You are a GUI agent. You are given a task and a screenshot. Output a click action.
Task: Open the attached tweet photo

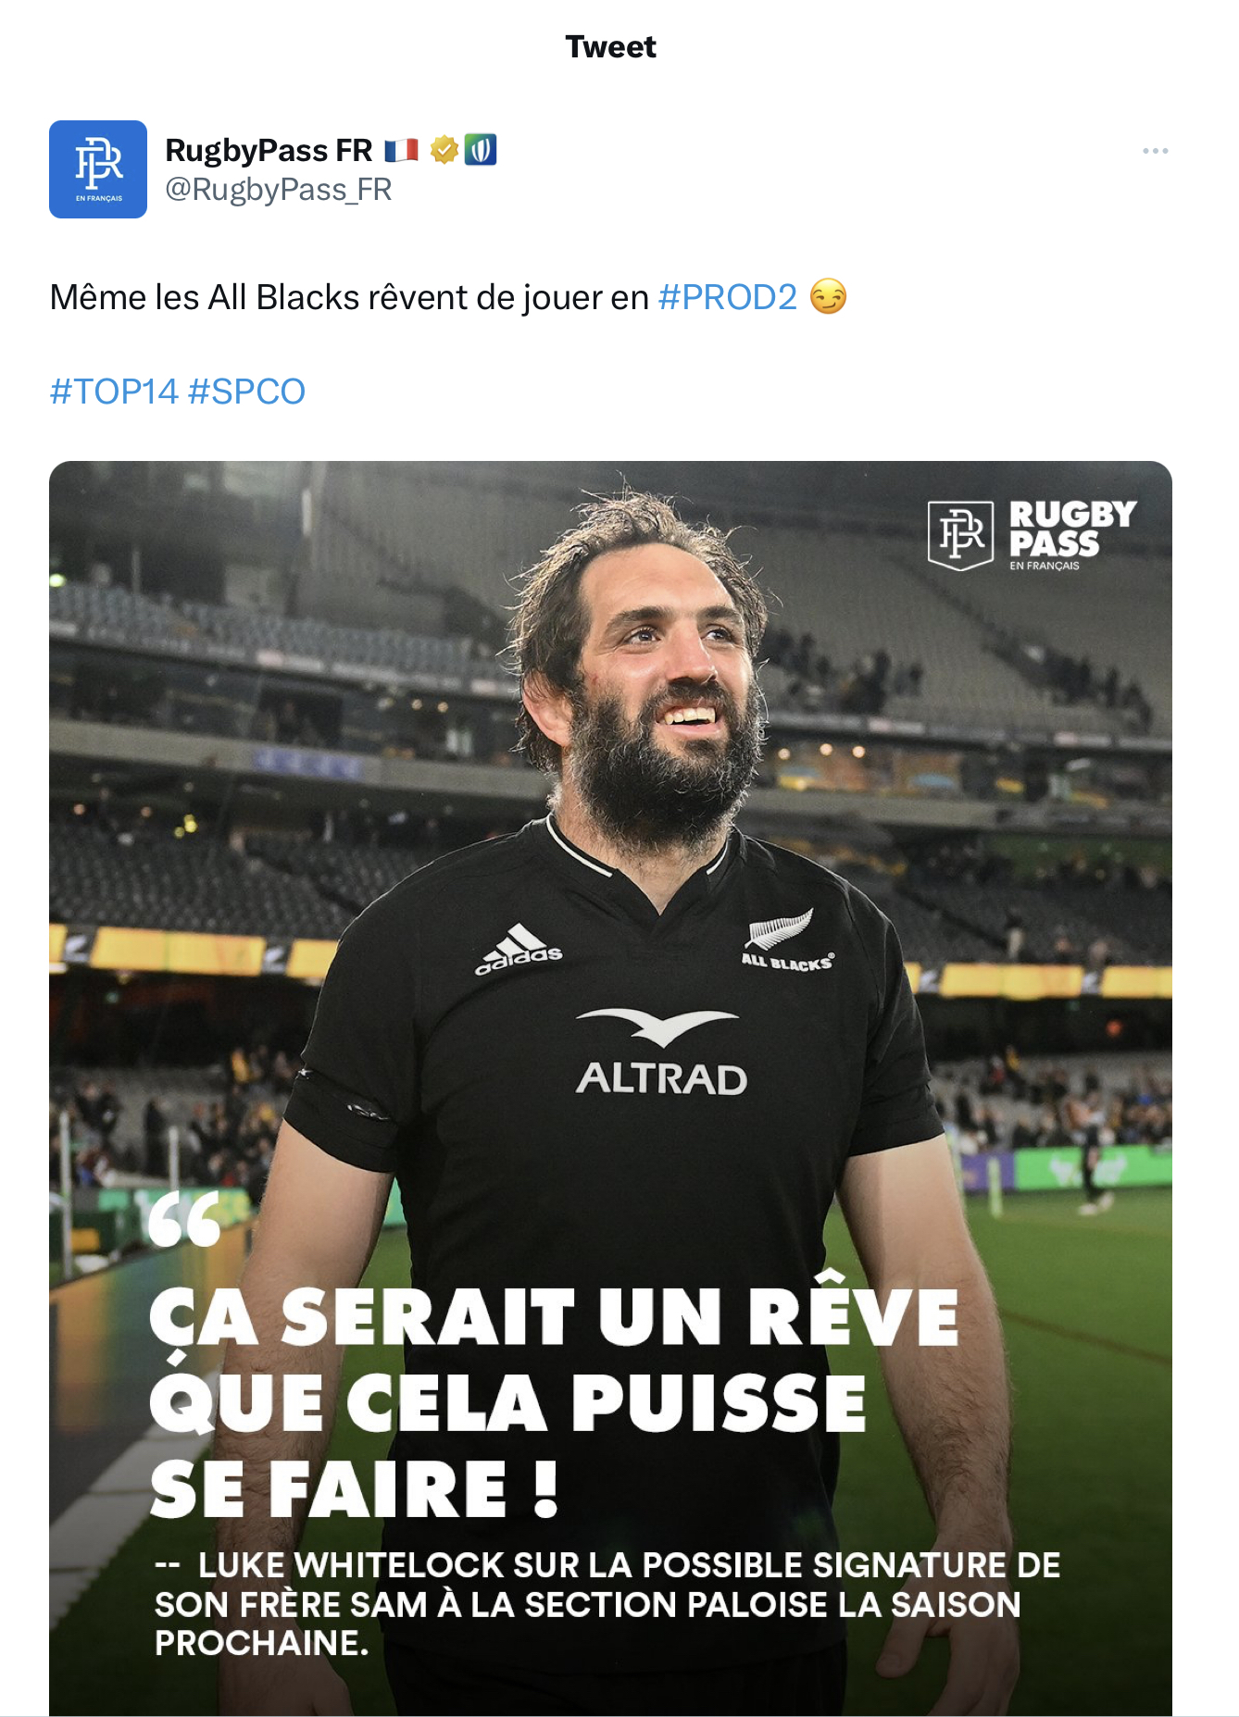[x=610, y=1088]
